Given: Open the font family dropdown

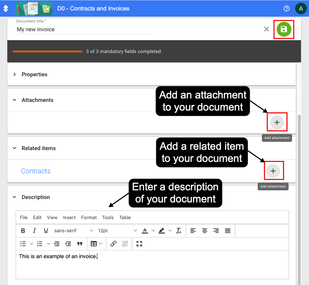Looking at the screenshot, I should (73, 230).
